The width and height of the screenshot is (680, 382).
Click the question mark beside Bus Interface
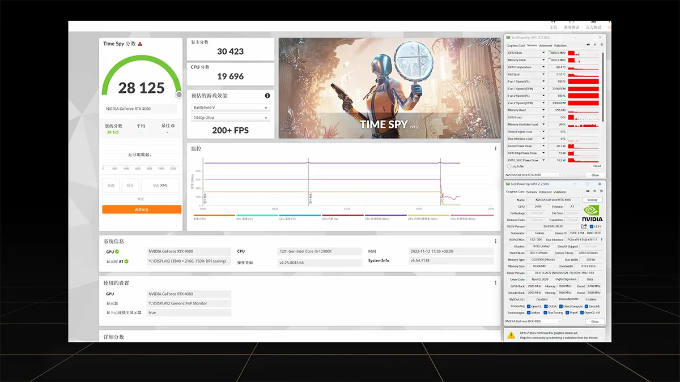point(601,239)
